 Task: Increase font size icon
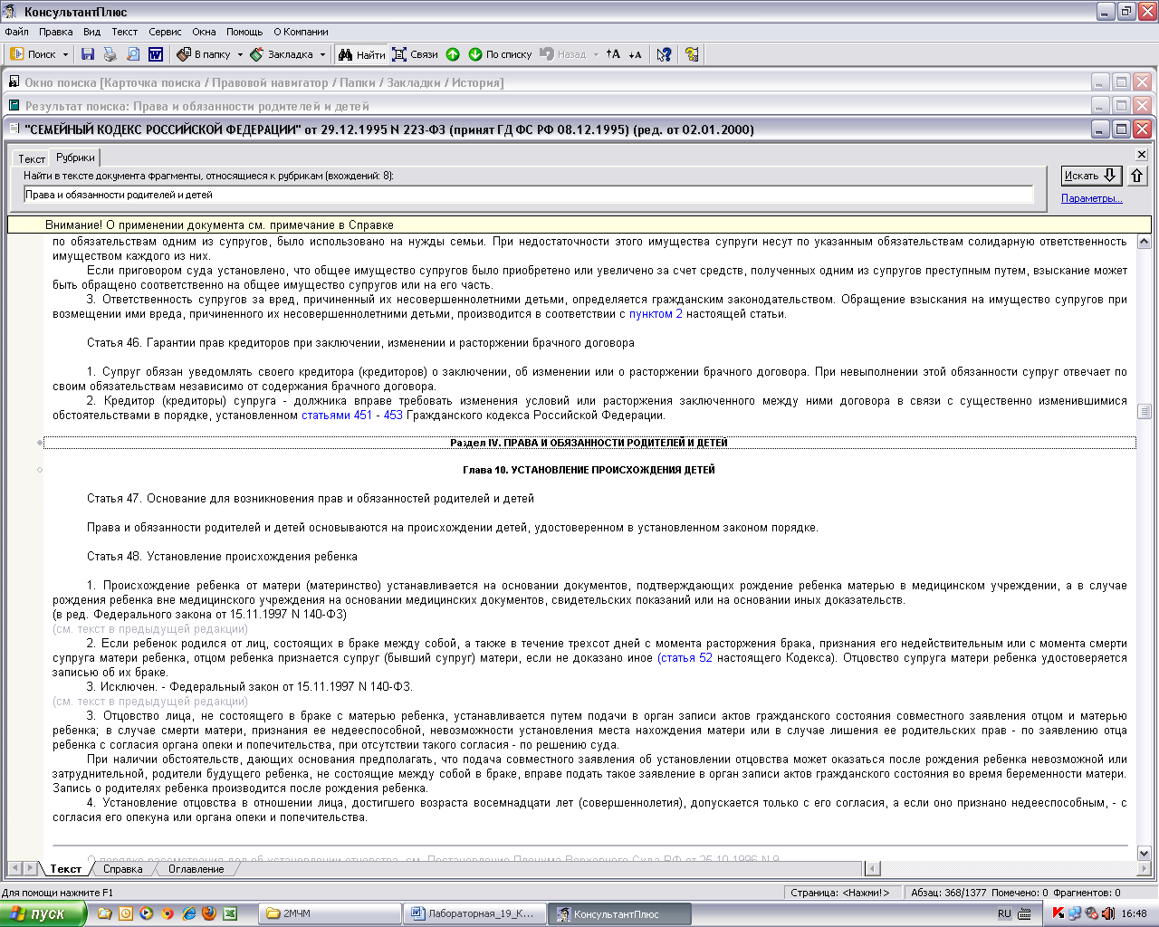coord(613,54)
